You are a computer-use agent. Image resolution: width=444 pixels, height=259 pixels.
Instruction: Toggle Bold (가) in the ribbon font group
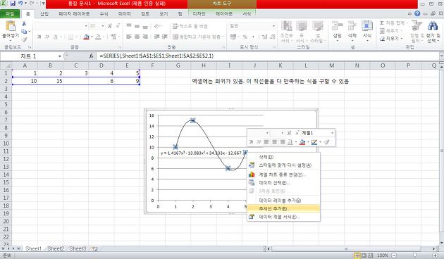click(x=39, y=37)
